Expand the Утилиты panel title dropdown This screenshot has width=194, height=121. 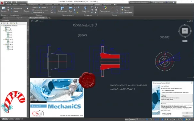click(115, 15)
